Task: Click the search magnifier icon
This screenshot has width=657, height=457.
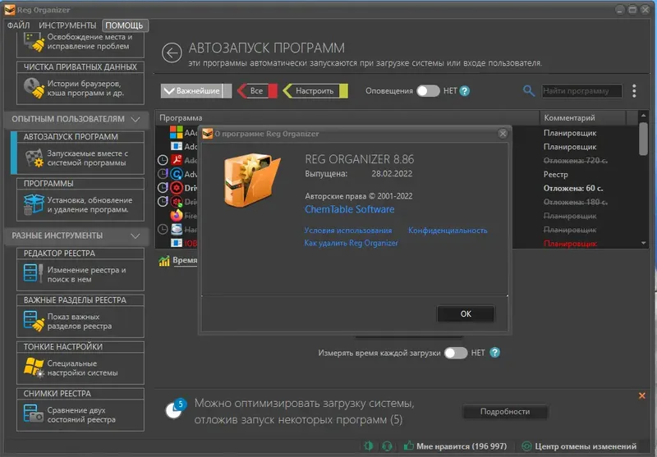Action: [x=529, y=91]
